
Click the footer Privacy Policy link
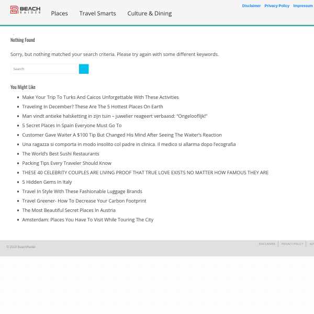[x=292, y=244]
